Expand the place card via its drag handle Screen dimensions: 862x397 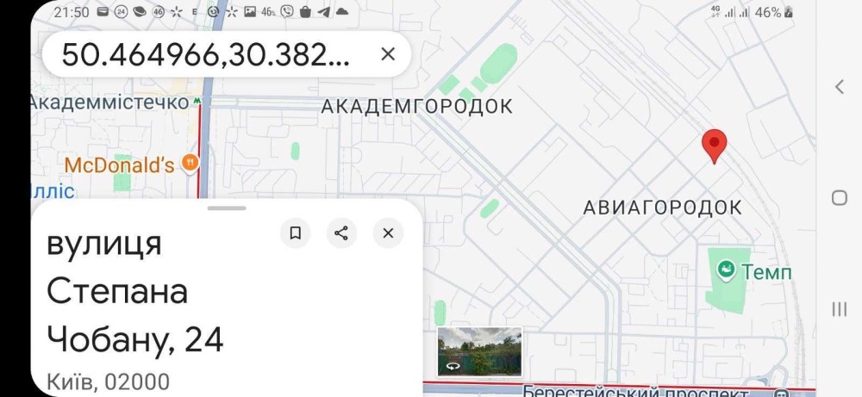(227, 208)
